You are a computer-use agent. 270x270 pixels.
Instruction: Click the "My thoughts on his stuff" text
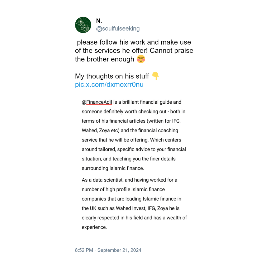(112, 76)
